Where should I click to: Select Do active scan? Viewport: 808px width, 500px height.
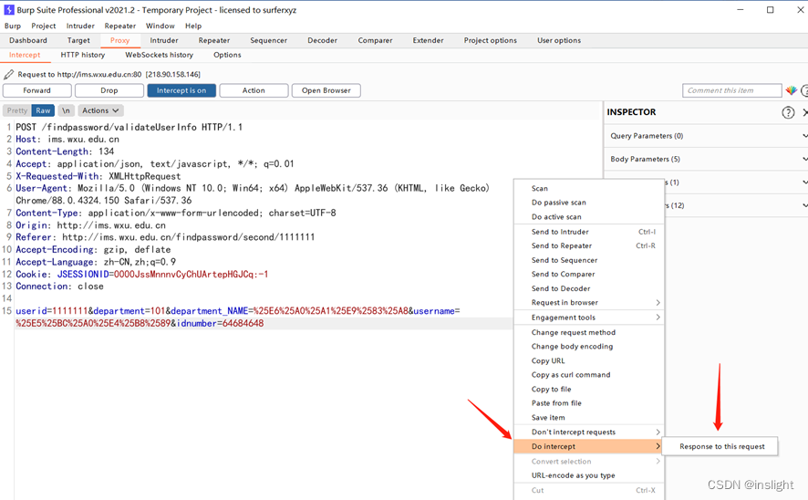tap(589, 217)
